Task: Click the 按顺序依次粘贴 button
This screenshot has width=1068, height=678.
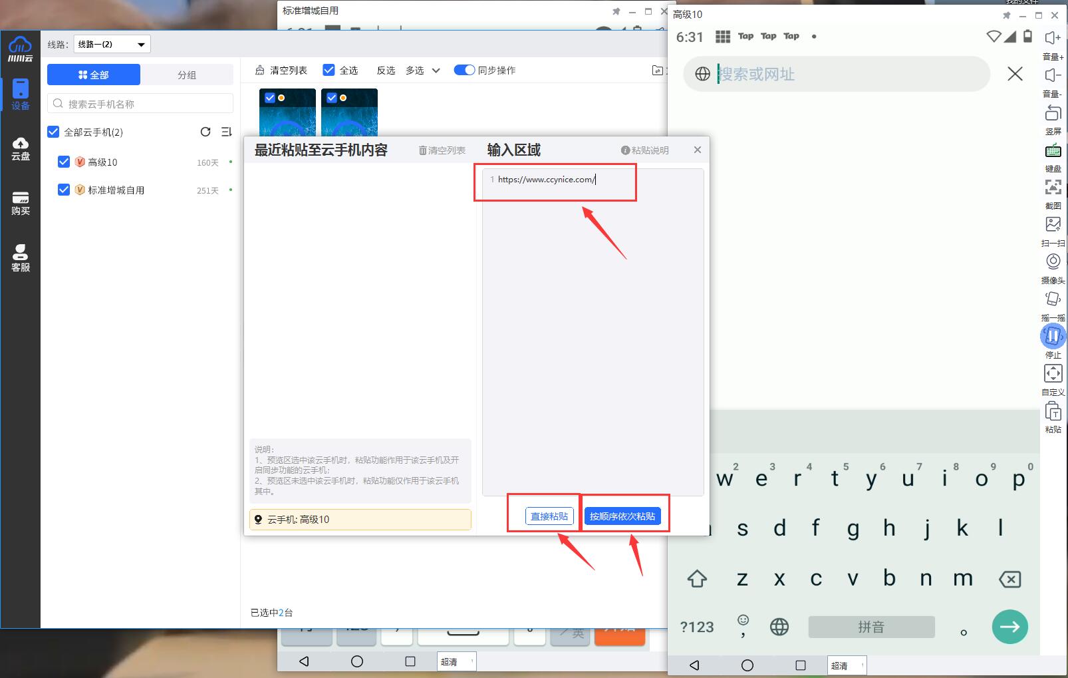Action: [x=622, y=516]
